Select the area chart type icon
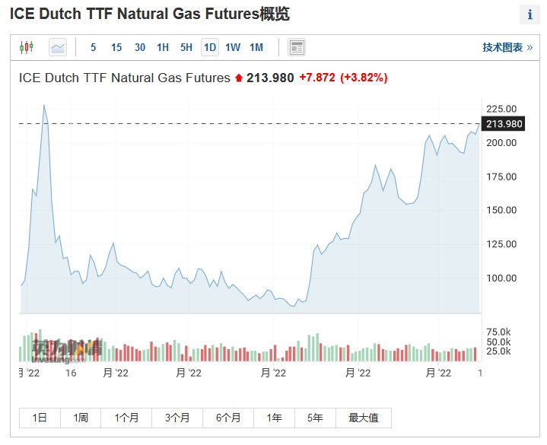Screen dimensions: 547x445 pos(58,47)
